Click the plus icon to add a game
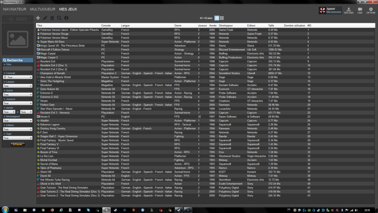Screen dimensions: 378x213 38,18
